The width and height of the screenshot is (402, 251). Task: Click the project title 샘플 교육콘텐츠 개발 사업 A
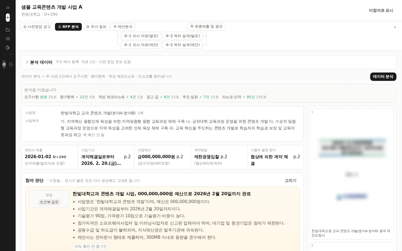pos(52,7)
